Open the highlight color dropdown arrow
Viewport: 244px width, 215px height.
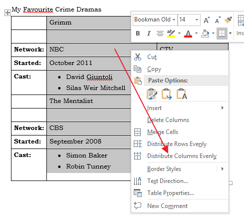tap(179, 33)
